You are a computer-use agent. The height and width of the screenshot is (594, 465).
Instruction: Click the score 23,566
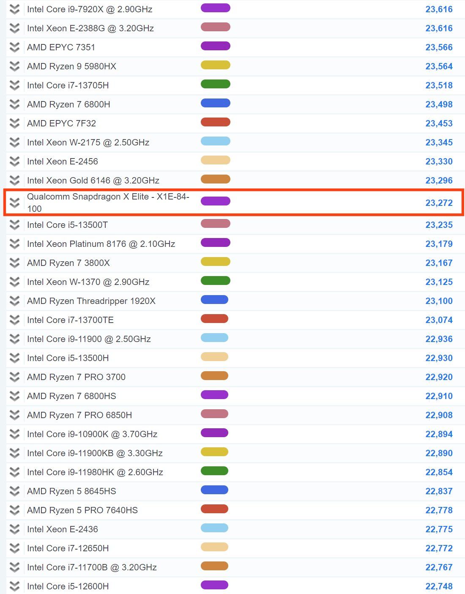[439, 47]
